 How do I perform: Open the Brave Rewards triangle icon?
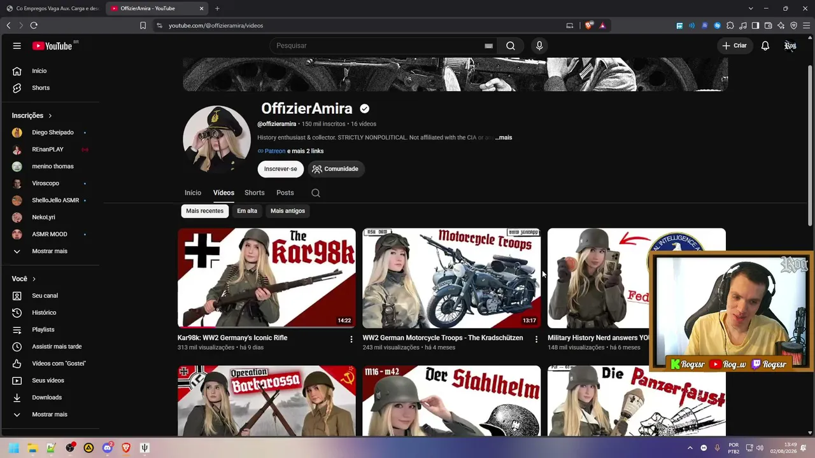tap(602, 25)
